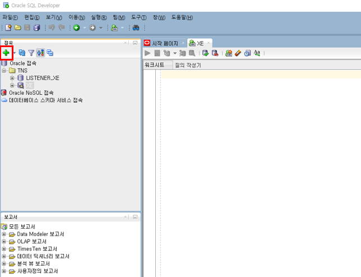This screenshot has height=277, width=361.
Task: Open the 팀(M) menu
Action: click(119, 17)
